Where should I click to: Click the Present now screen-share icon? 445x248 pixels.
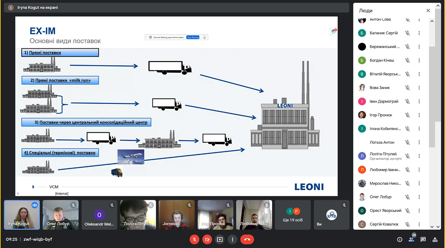[220, 239]
